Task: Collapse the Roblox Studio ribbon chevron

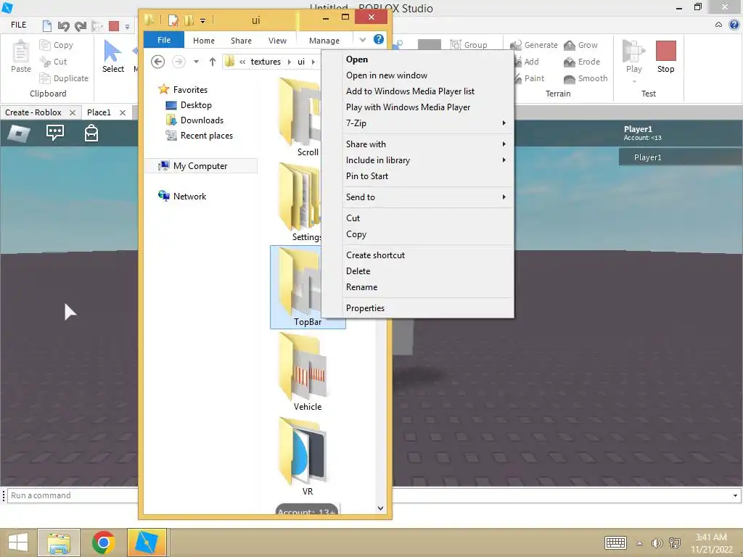Action: (x=719, y=25)
